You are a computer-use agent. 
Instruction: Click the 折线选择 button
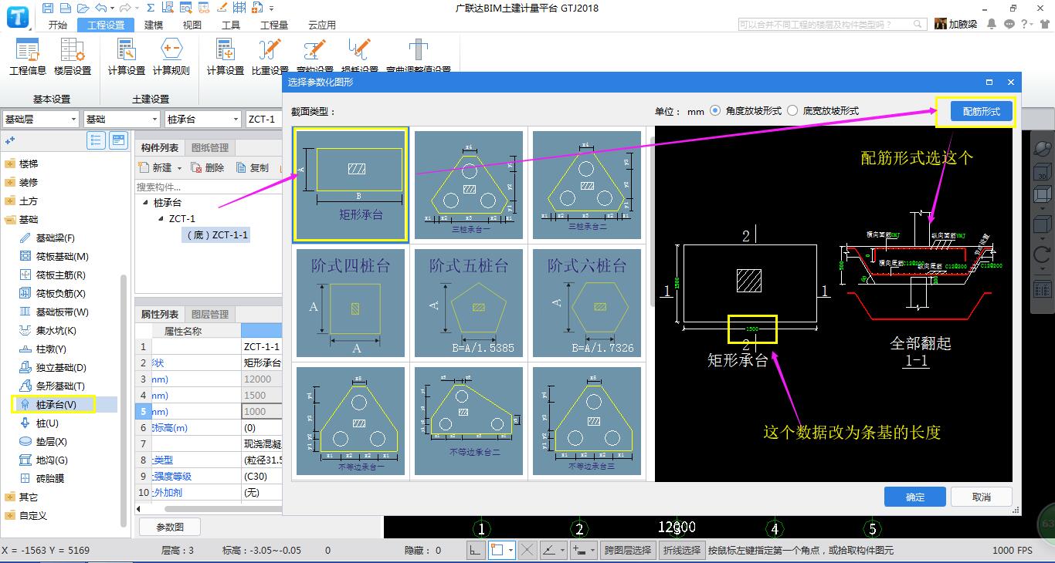681,551
